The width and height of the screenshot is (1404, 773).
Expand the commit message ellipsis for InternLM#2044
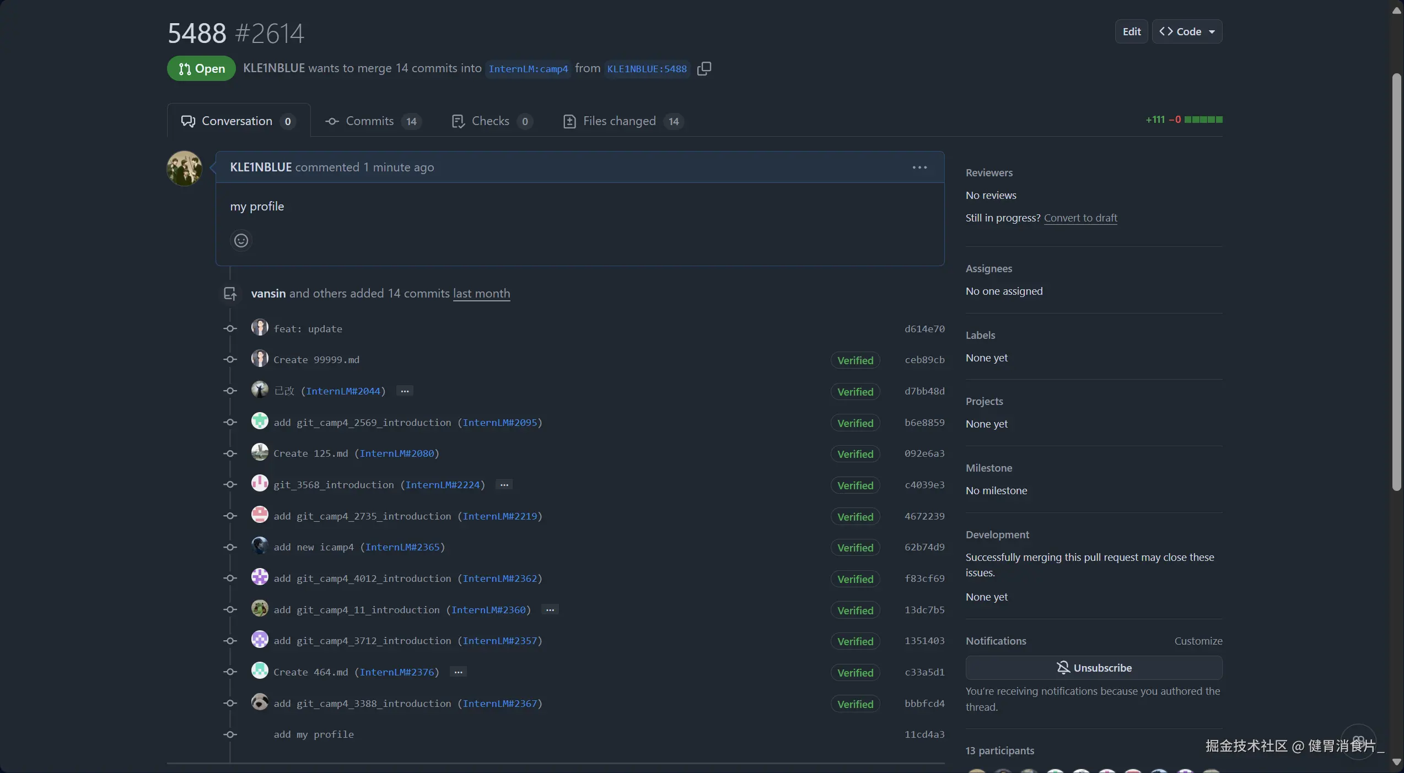tap(405, 391)
